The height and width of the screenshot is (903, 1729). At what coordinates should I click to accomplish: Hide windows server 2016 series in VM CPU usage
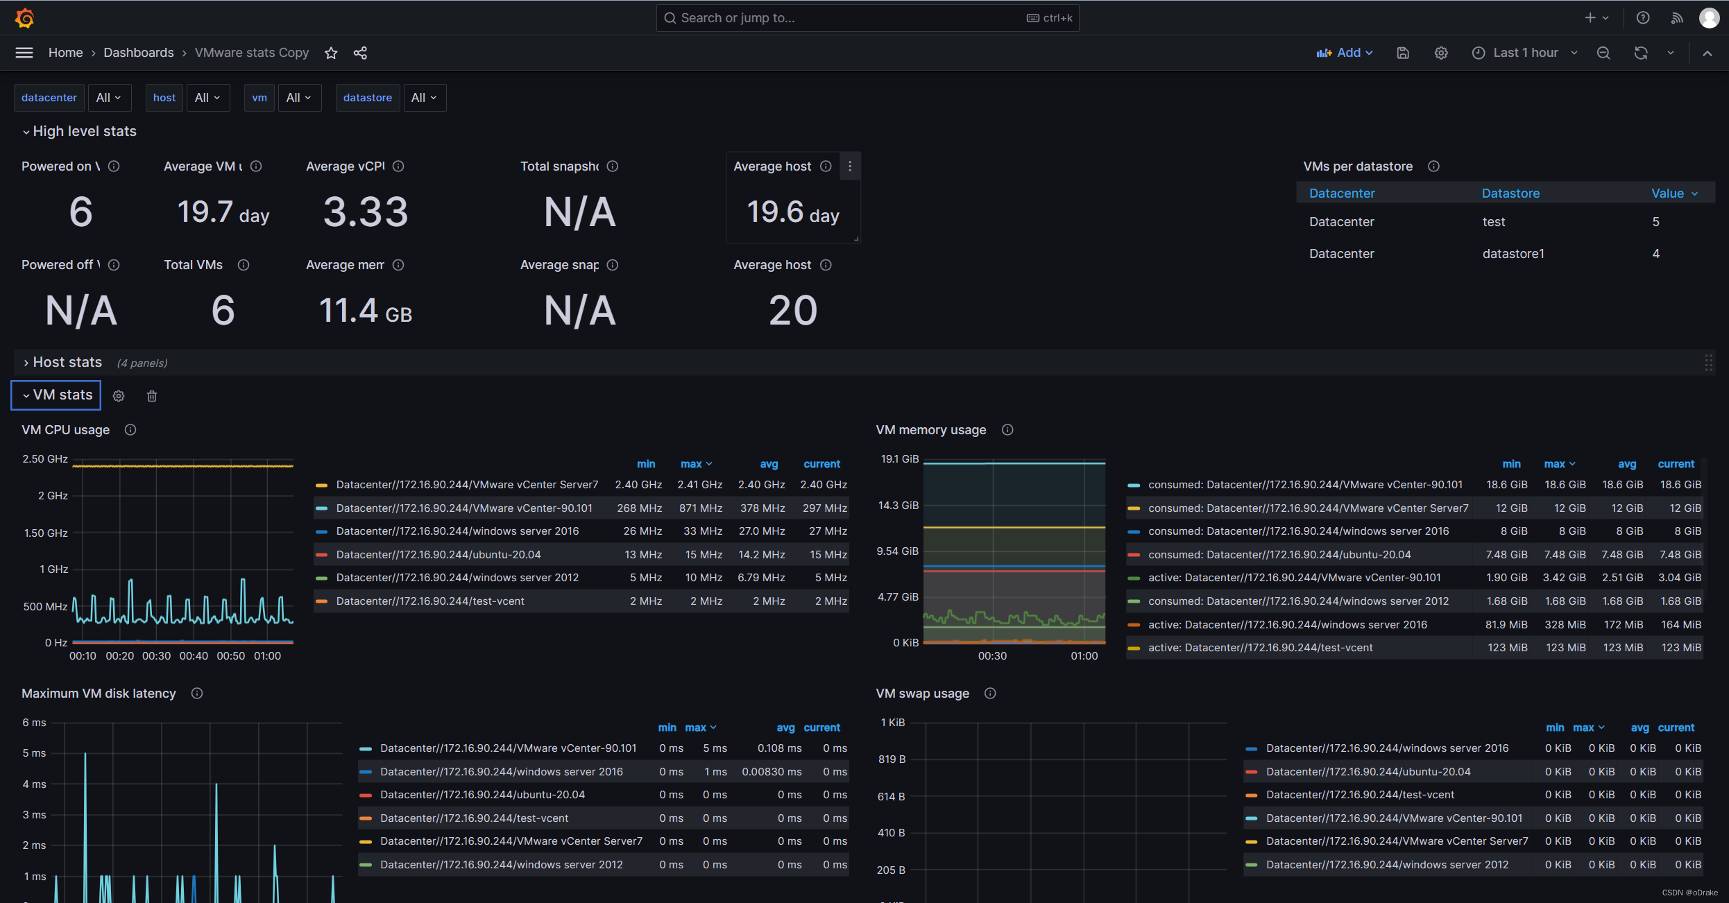458,531
